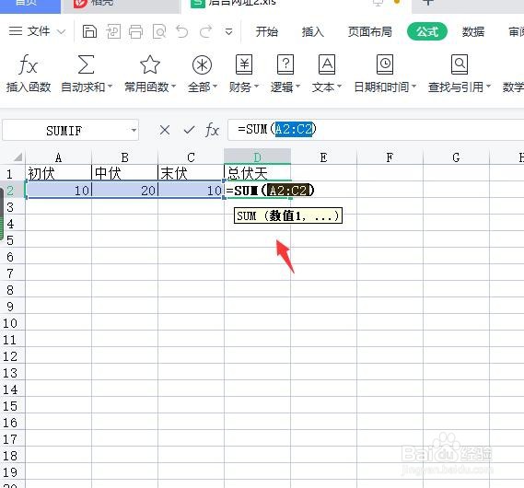Image resolution: width=524 pixels, height=488 pixels.
Task: Click 插入函数 fx icon
Action: tap(28, 64)
